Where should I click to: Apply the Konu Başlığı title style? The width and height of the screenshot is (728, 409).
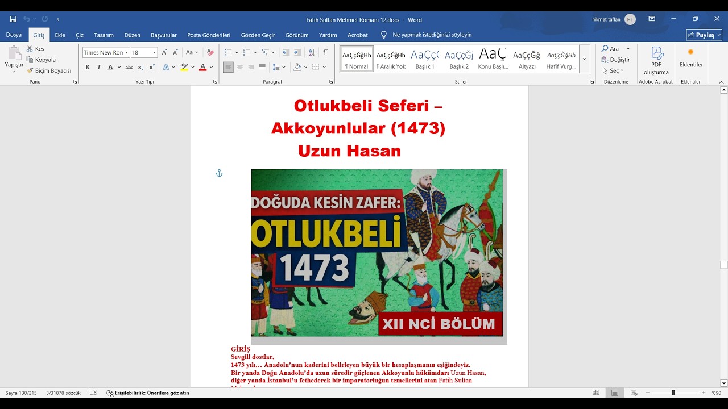click(493, 59)
